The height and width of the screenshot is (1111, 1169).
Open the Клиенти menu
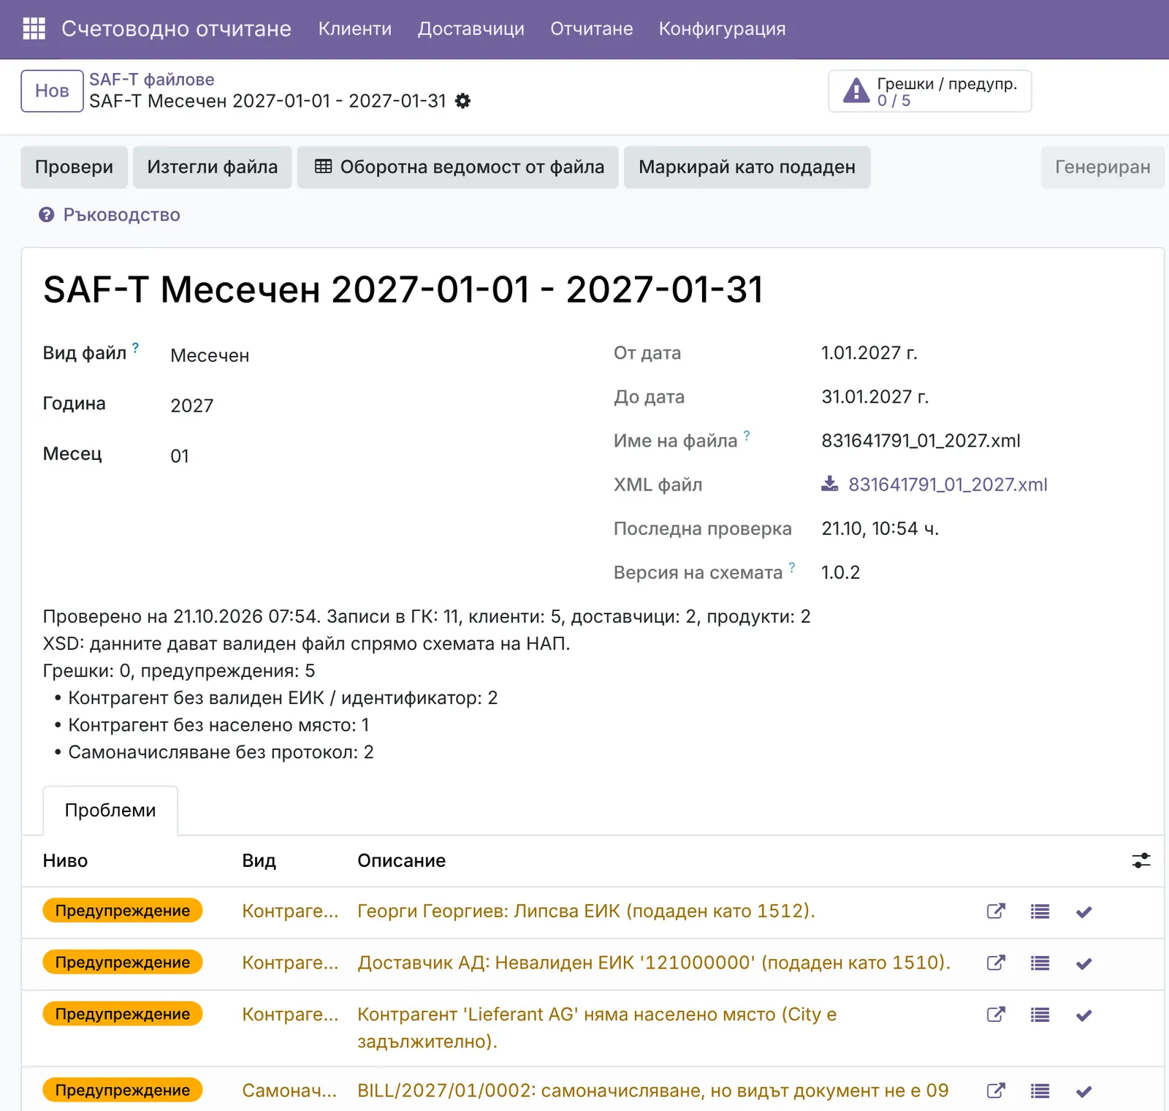[355, 29]
